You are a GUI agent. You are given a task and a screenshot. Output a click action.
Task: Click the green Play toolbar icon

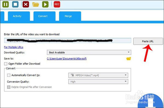[45, 4]
